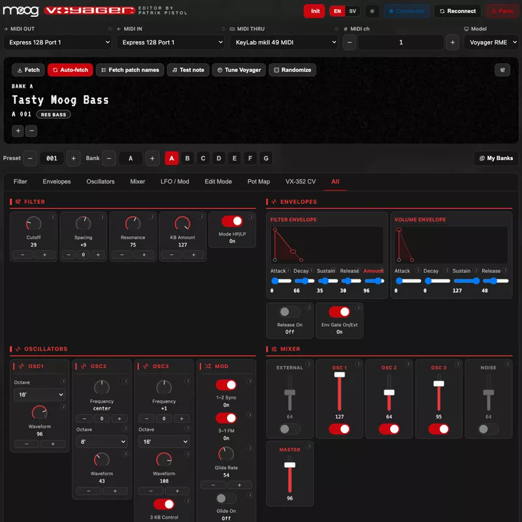Decrease Resonance value with minus
522x522 pixels.
click(x=122, y=254)
